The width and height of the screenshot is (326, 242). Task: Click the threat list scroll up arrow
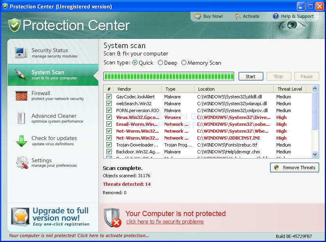pos(315,89)
